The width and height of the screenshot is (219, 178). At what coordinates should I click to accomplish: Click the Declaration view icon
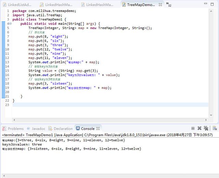pyautogui.click(x=50, y=129)
